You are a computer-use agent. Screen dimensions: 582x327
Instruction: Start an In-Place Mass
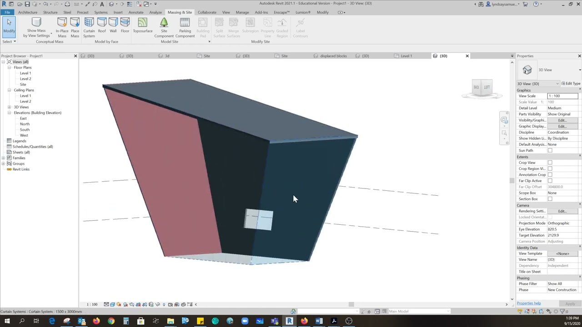[62, 28]
